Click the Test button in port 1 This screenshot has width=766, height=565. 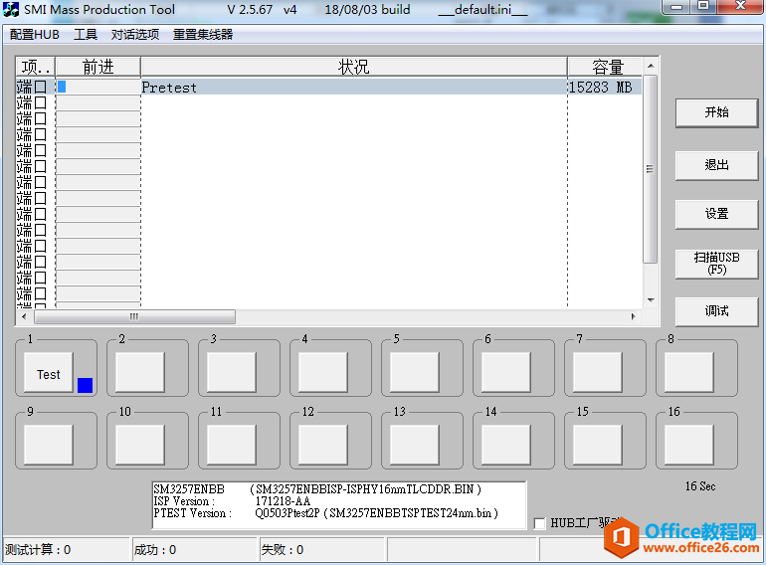49,373
